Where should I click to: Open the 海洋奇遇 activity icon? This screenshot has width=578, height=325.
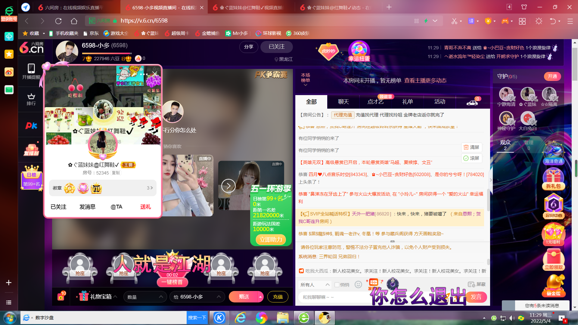tap(554, 154)
